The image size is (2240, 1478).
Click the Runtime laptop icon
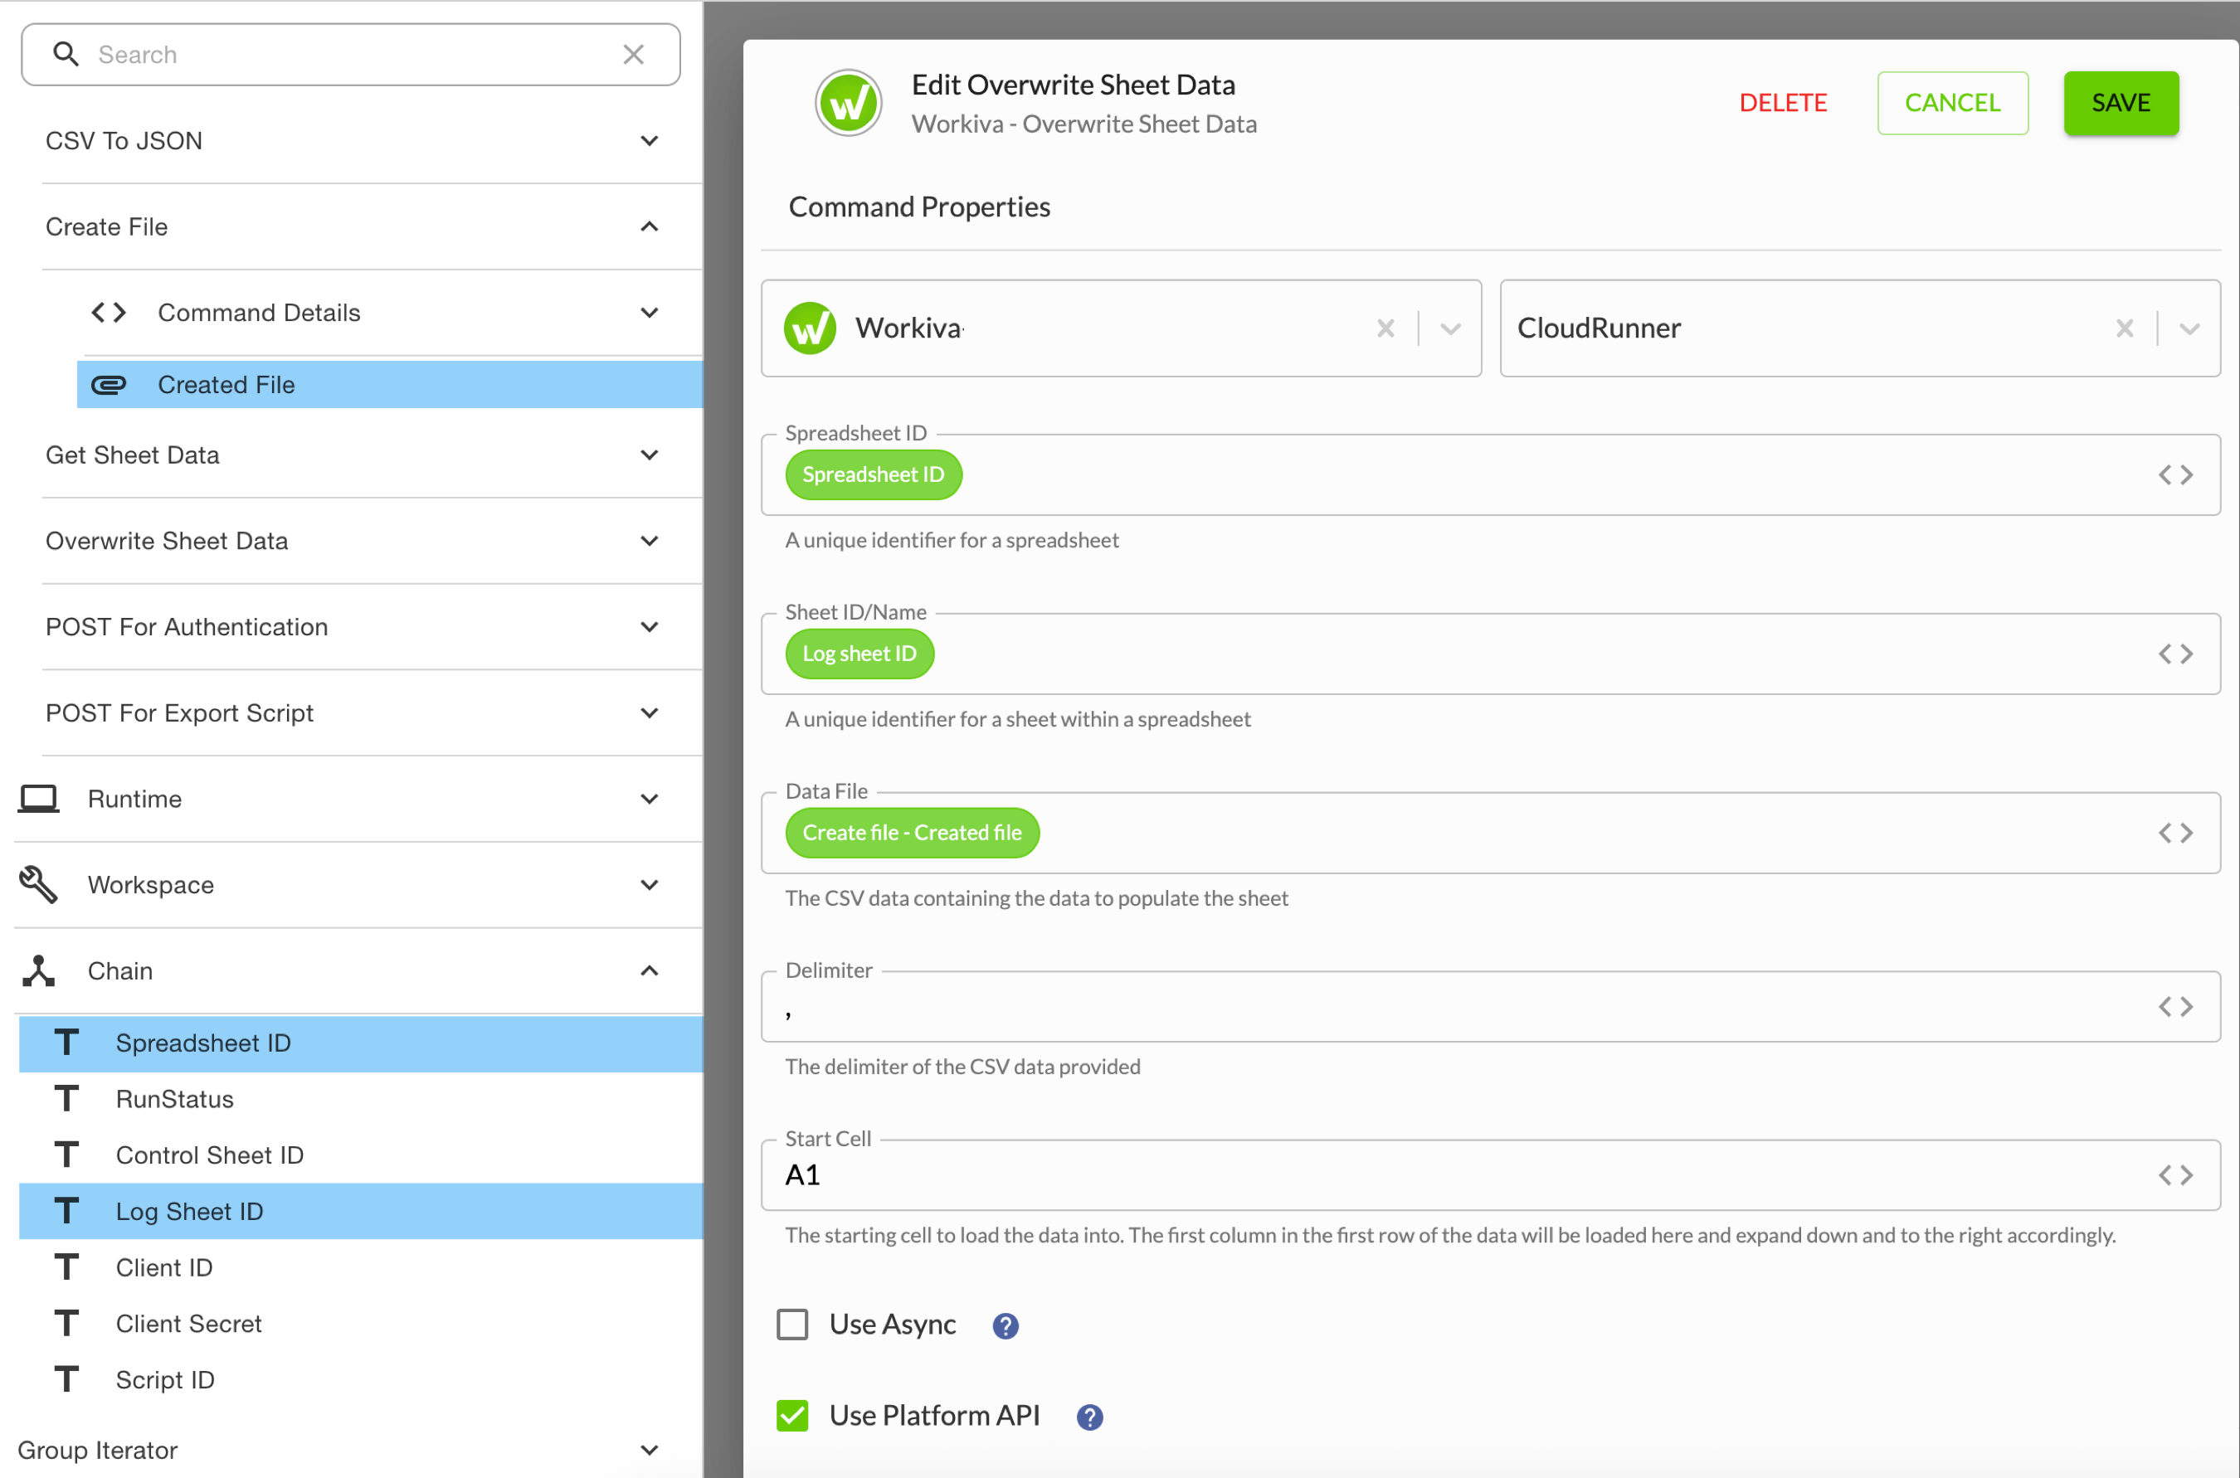point(39,799)
